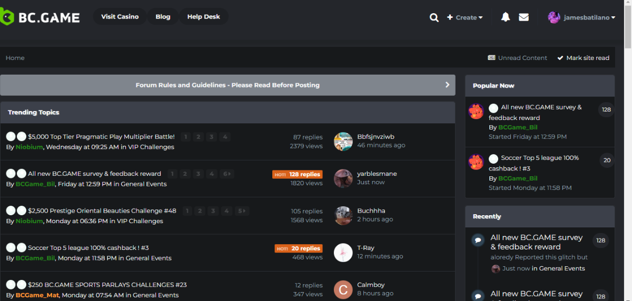Image resolution: width=632 pixels, height=301 pixels.
Task: Expand the Forum Rules and Guidelines banner arrow
Action: tap(447, 85)
